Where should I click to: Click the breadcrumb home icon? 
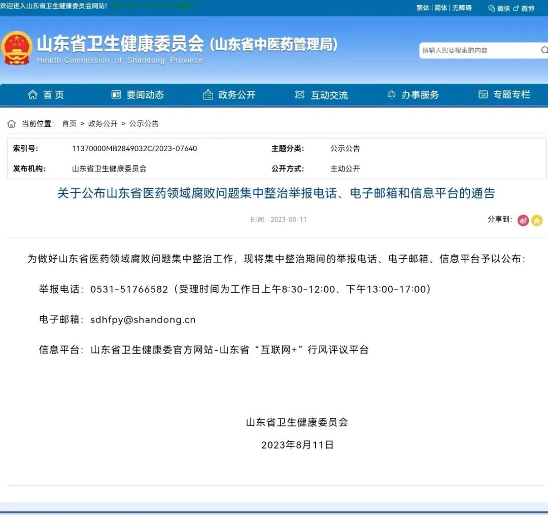point(12,124)
